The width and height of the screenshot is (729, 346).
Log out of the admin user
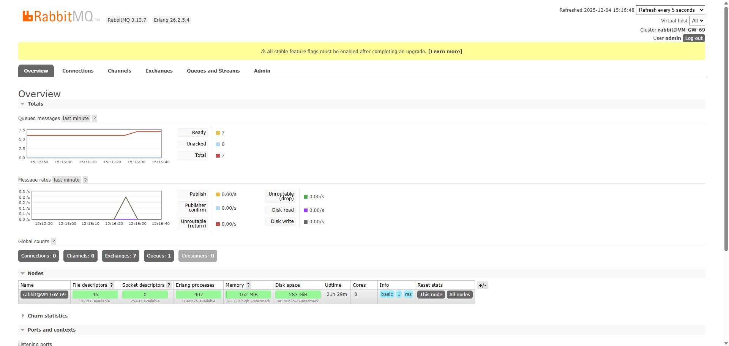[694, 38]
